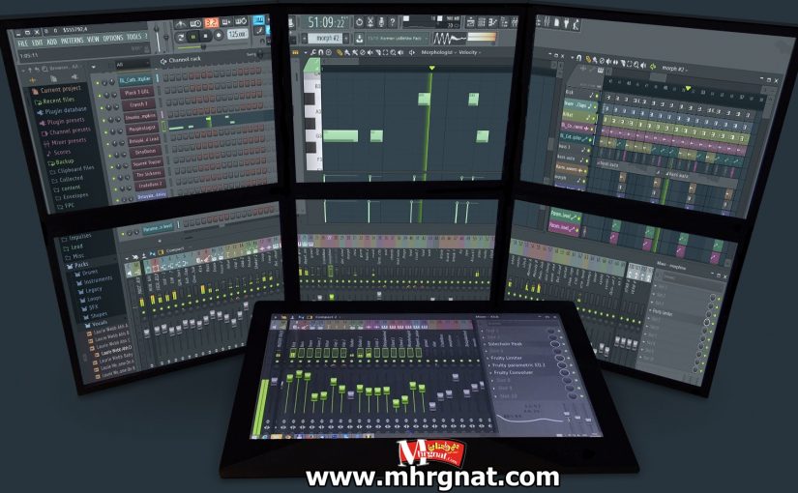Mute the first channel in channel rack
798x493 pixels.
coord(98,83)
